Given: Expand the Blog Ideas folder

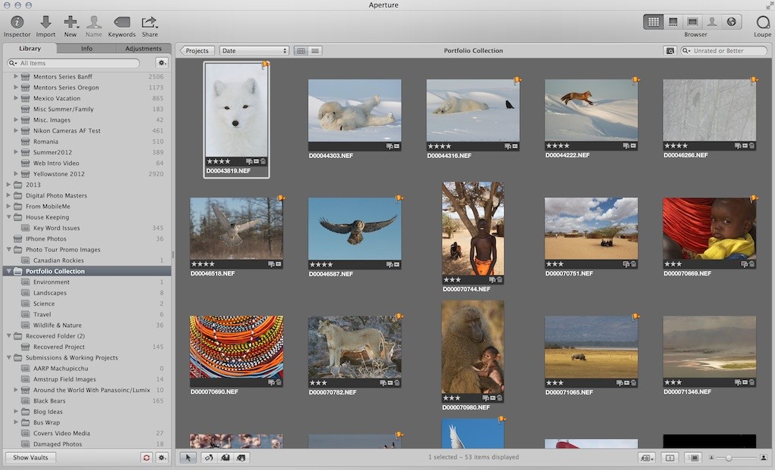Looking at the screenshot, I should click(16, 412).
